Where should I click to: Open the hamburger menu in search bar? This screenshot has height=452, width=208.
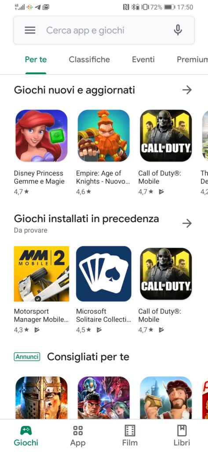[30, 30]
